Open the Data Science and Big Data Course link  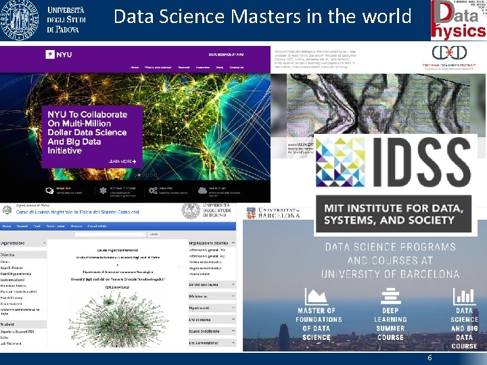tap(464, 328)
